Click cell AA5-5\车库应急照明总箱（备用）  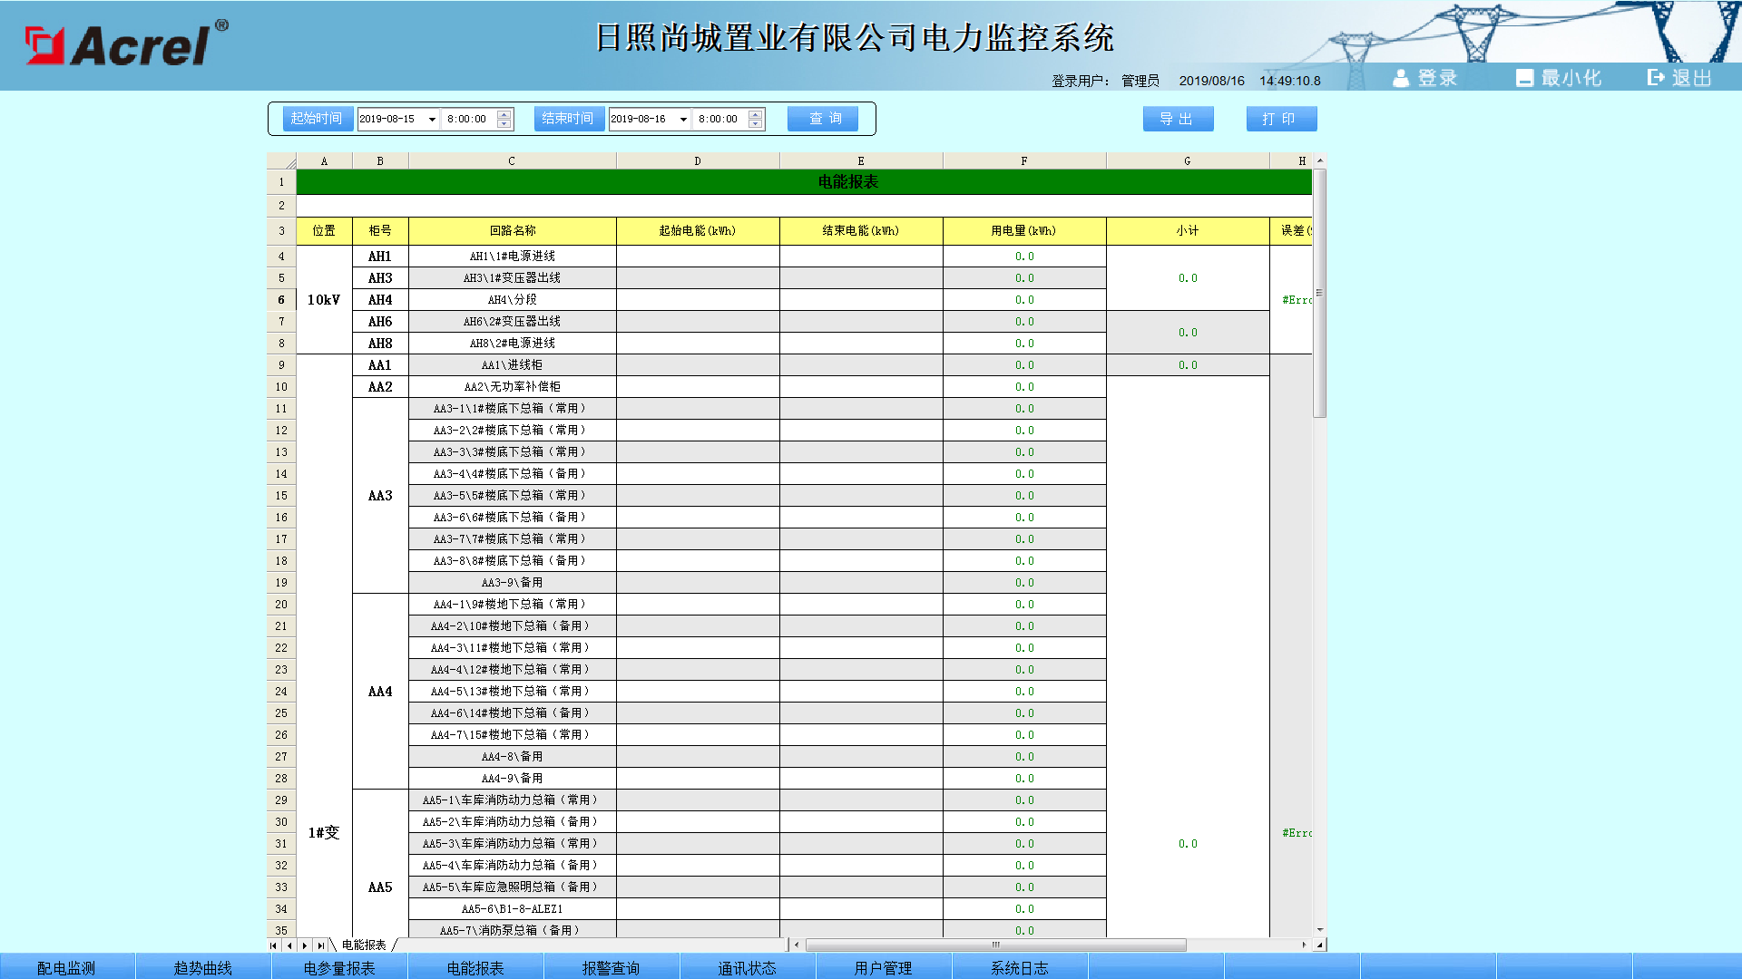(513, 887)
